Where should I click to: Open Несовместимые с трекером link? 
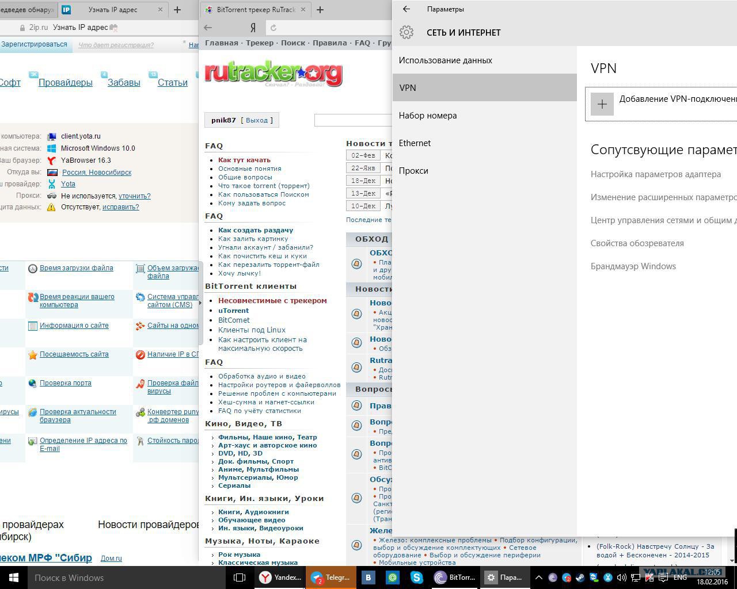click(272, 300)
